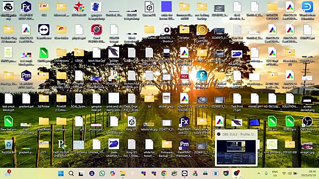This screenshot has width=319, height=179.
Task: Open the taskbar Search
Action: point(71,174)
